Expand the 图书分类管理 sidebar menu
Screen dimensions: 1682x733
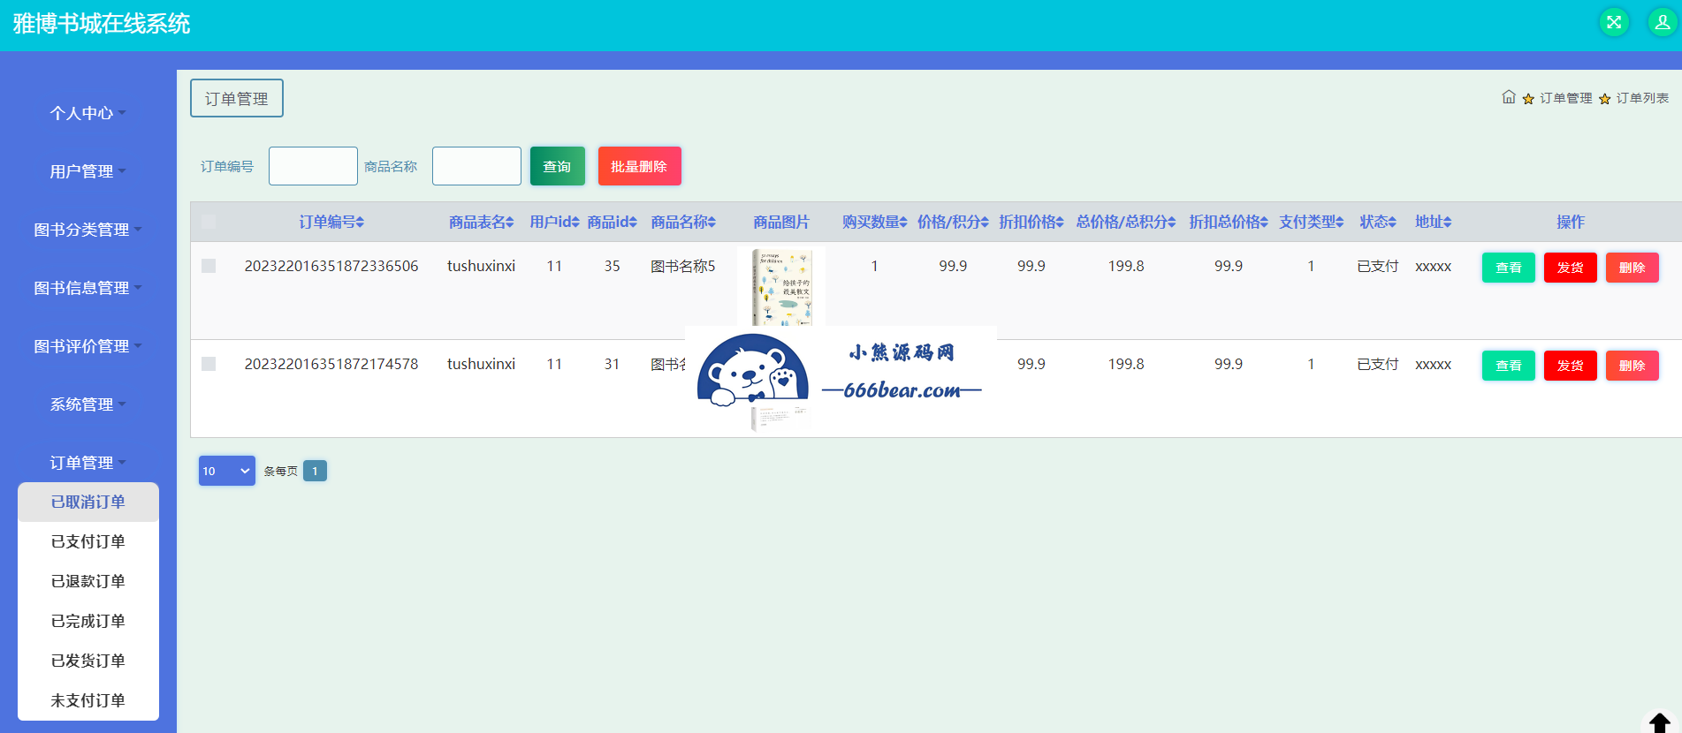point(88,230)
